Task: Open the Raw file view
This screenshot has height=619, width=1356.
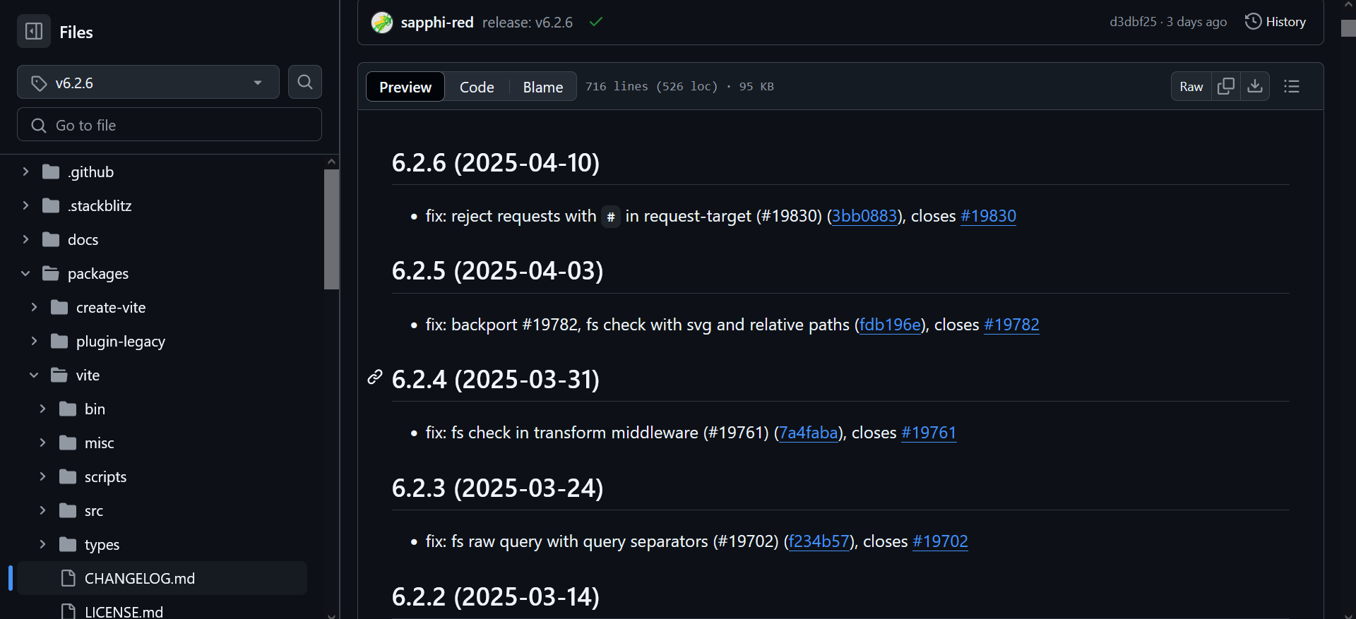Action: tap(1191, 86)
